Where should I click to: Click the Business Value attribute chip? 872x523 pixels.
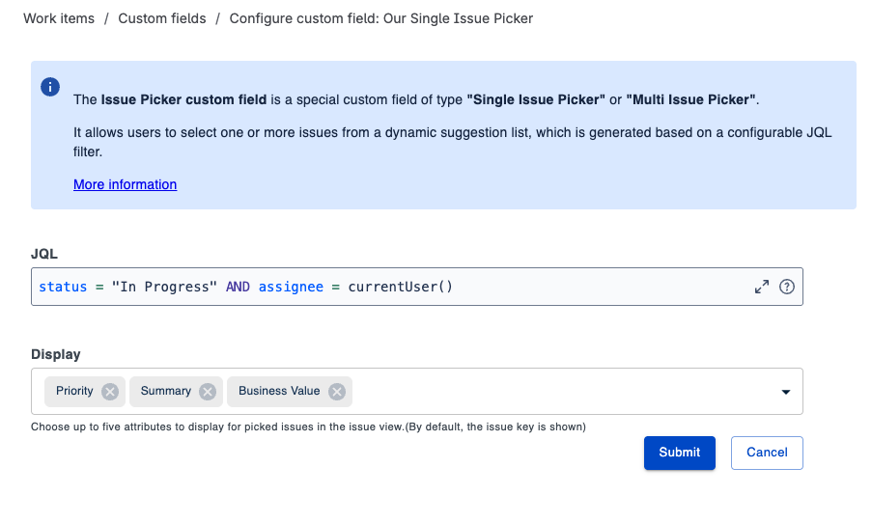pyautogui.click(x=279, y=391)
